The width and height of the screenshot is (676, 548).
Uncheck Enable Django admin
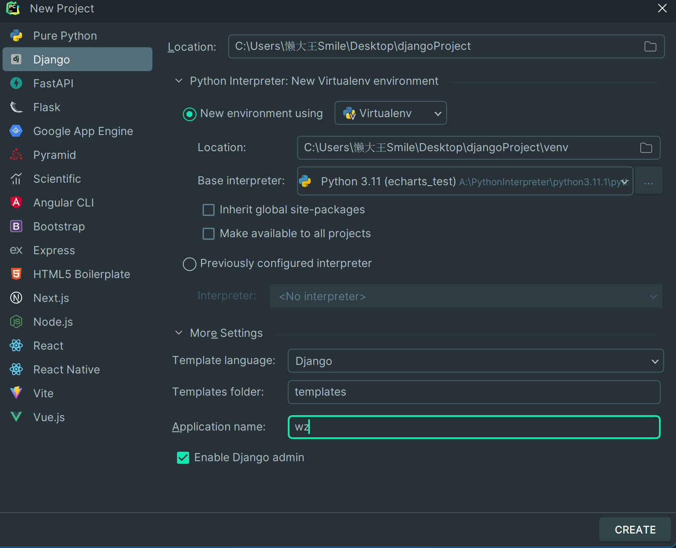coord(183,458)
